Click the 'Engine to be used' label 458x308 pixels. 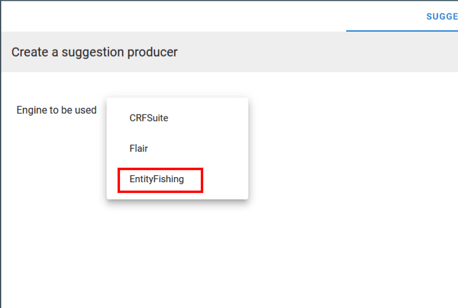(x=57, y=110)
